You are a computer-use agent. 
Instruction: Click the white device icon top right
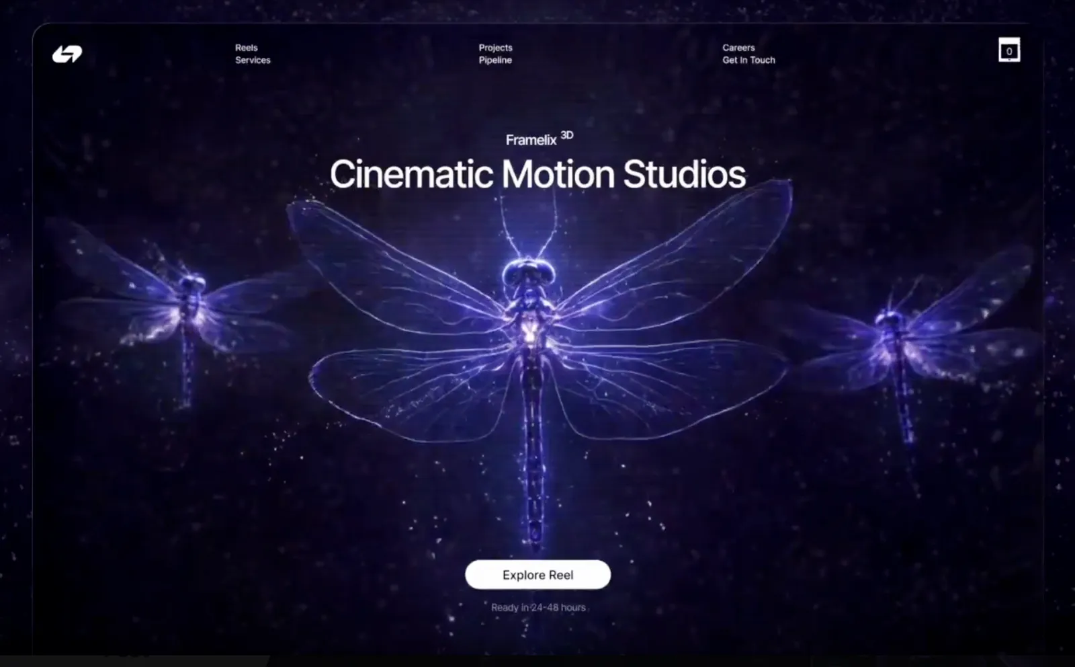point(1008,50)
